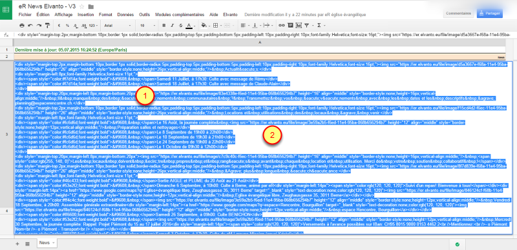Image resolution: width=517 pixels, height=250 pixels.
Task: Open the Édition menu
Action: pos(43,15)
